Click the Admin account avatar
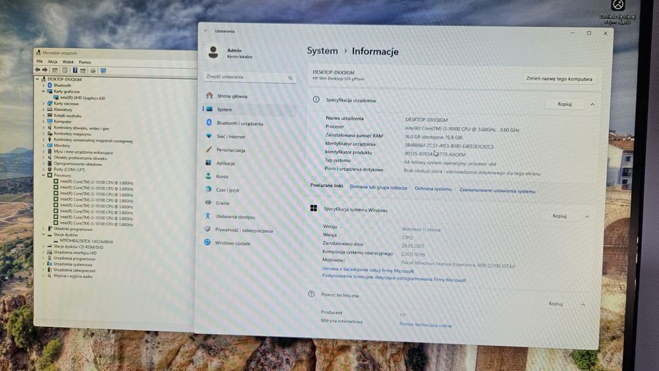 [x=213, y=52]
